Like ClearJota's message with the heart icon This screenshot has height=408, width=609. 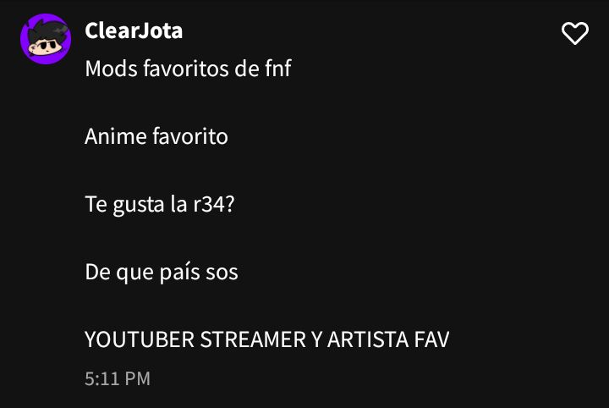pos(575,33)
